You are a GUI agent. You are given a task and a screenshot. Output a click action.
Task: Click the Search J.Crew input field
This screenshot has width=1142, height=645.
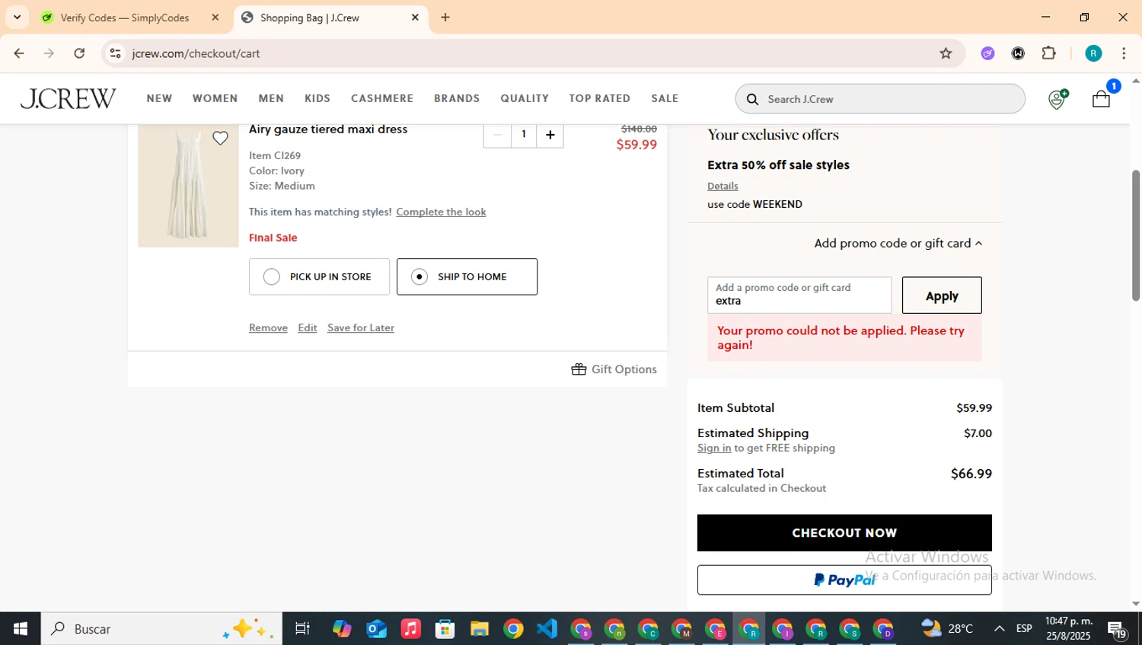point(880,99)
